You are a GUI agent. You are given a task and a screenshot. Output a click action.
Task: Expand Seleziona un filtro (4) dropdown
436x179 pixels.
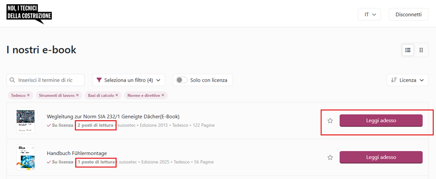(129, 80)
